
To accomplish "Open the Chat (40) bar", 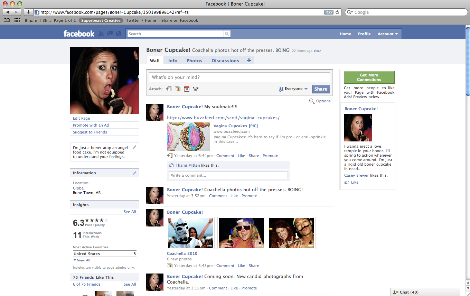I will [425, 292].
